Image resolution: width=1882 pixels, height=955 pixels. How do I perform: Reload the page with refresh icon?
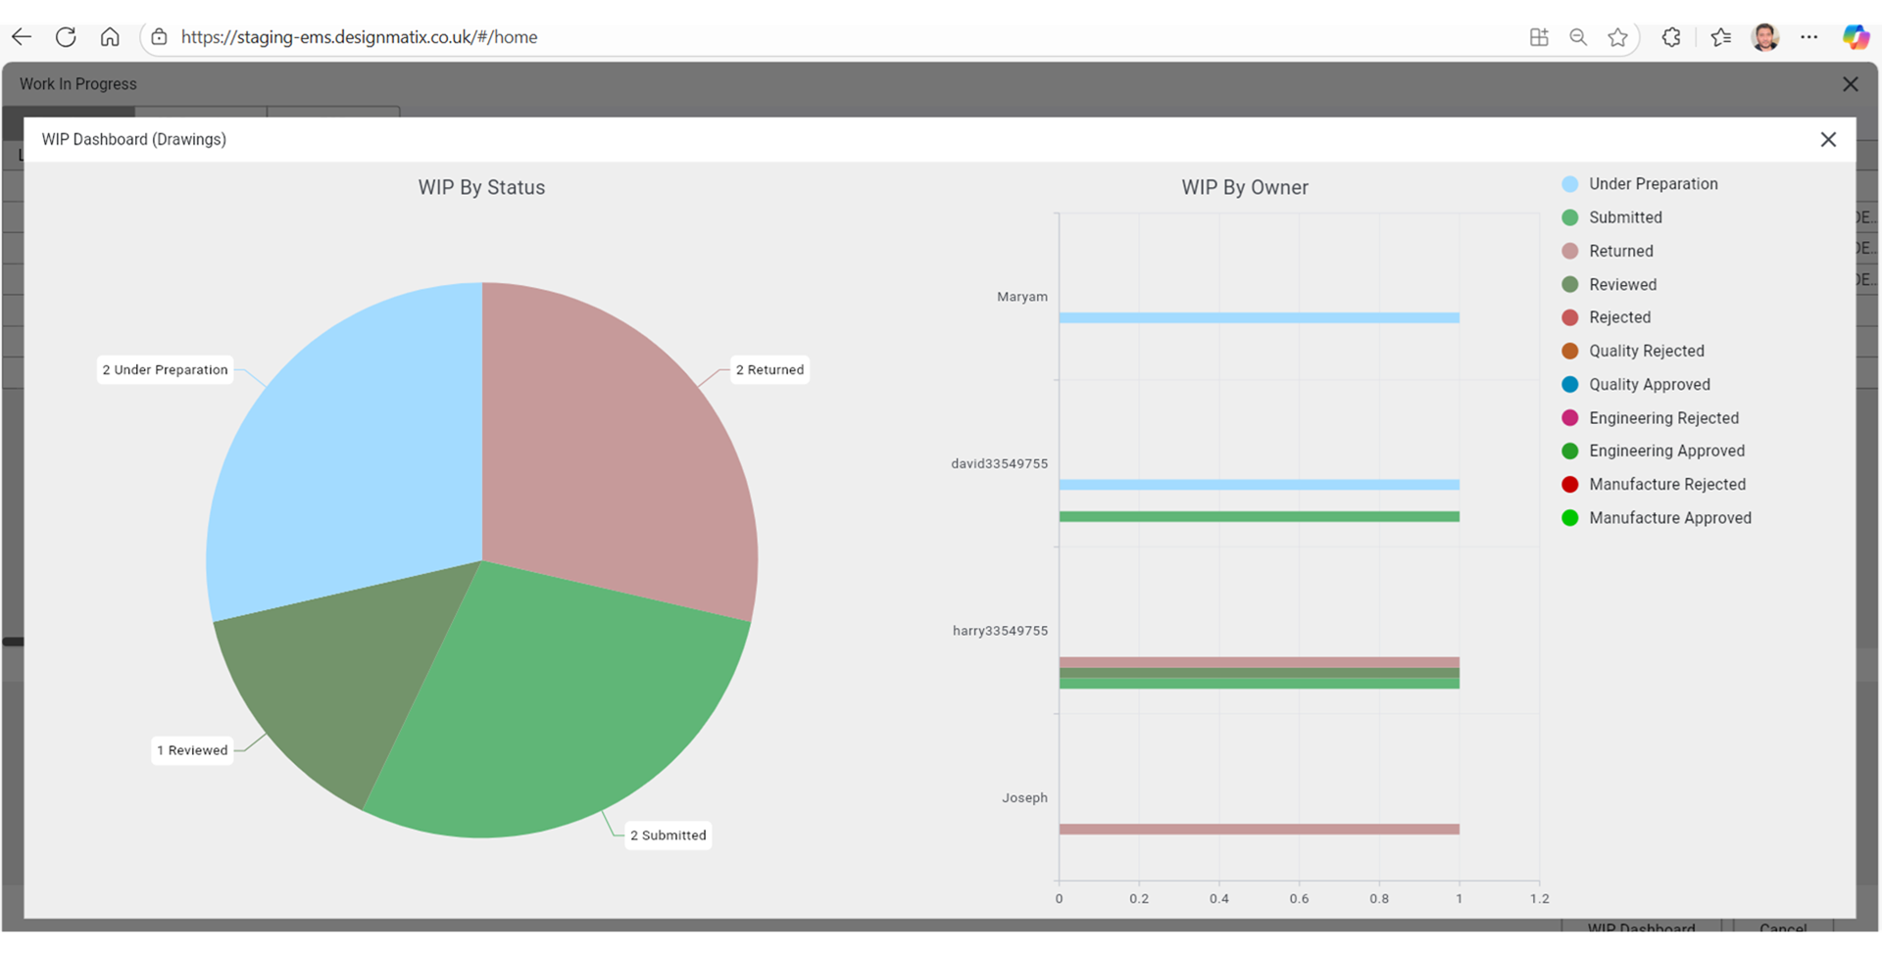point(66,37)
